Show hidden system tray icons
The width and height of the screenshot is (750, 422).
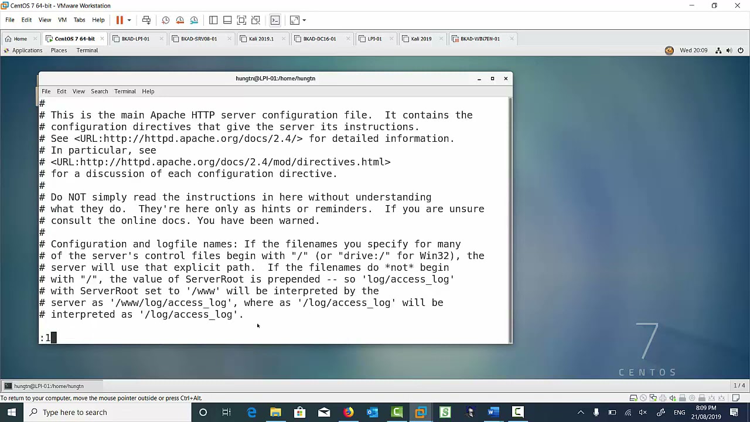[x=581, y=412]
